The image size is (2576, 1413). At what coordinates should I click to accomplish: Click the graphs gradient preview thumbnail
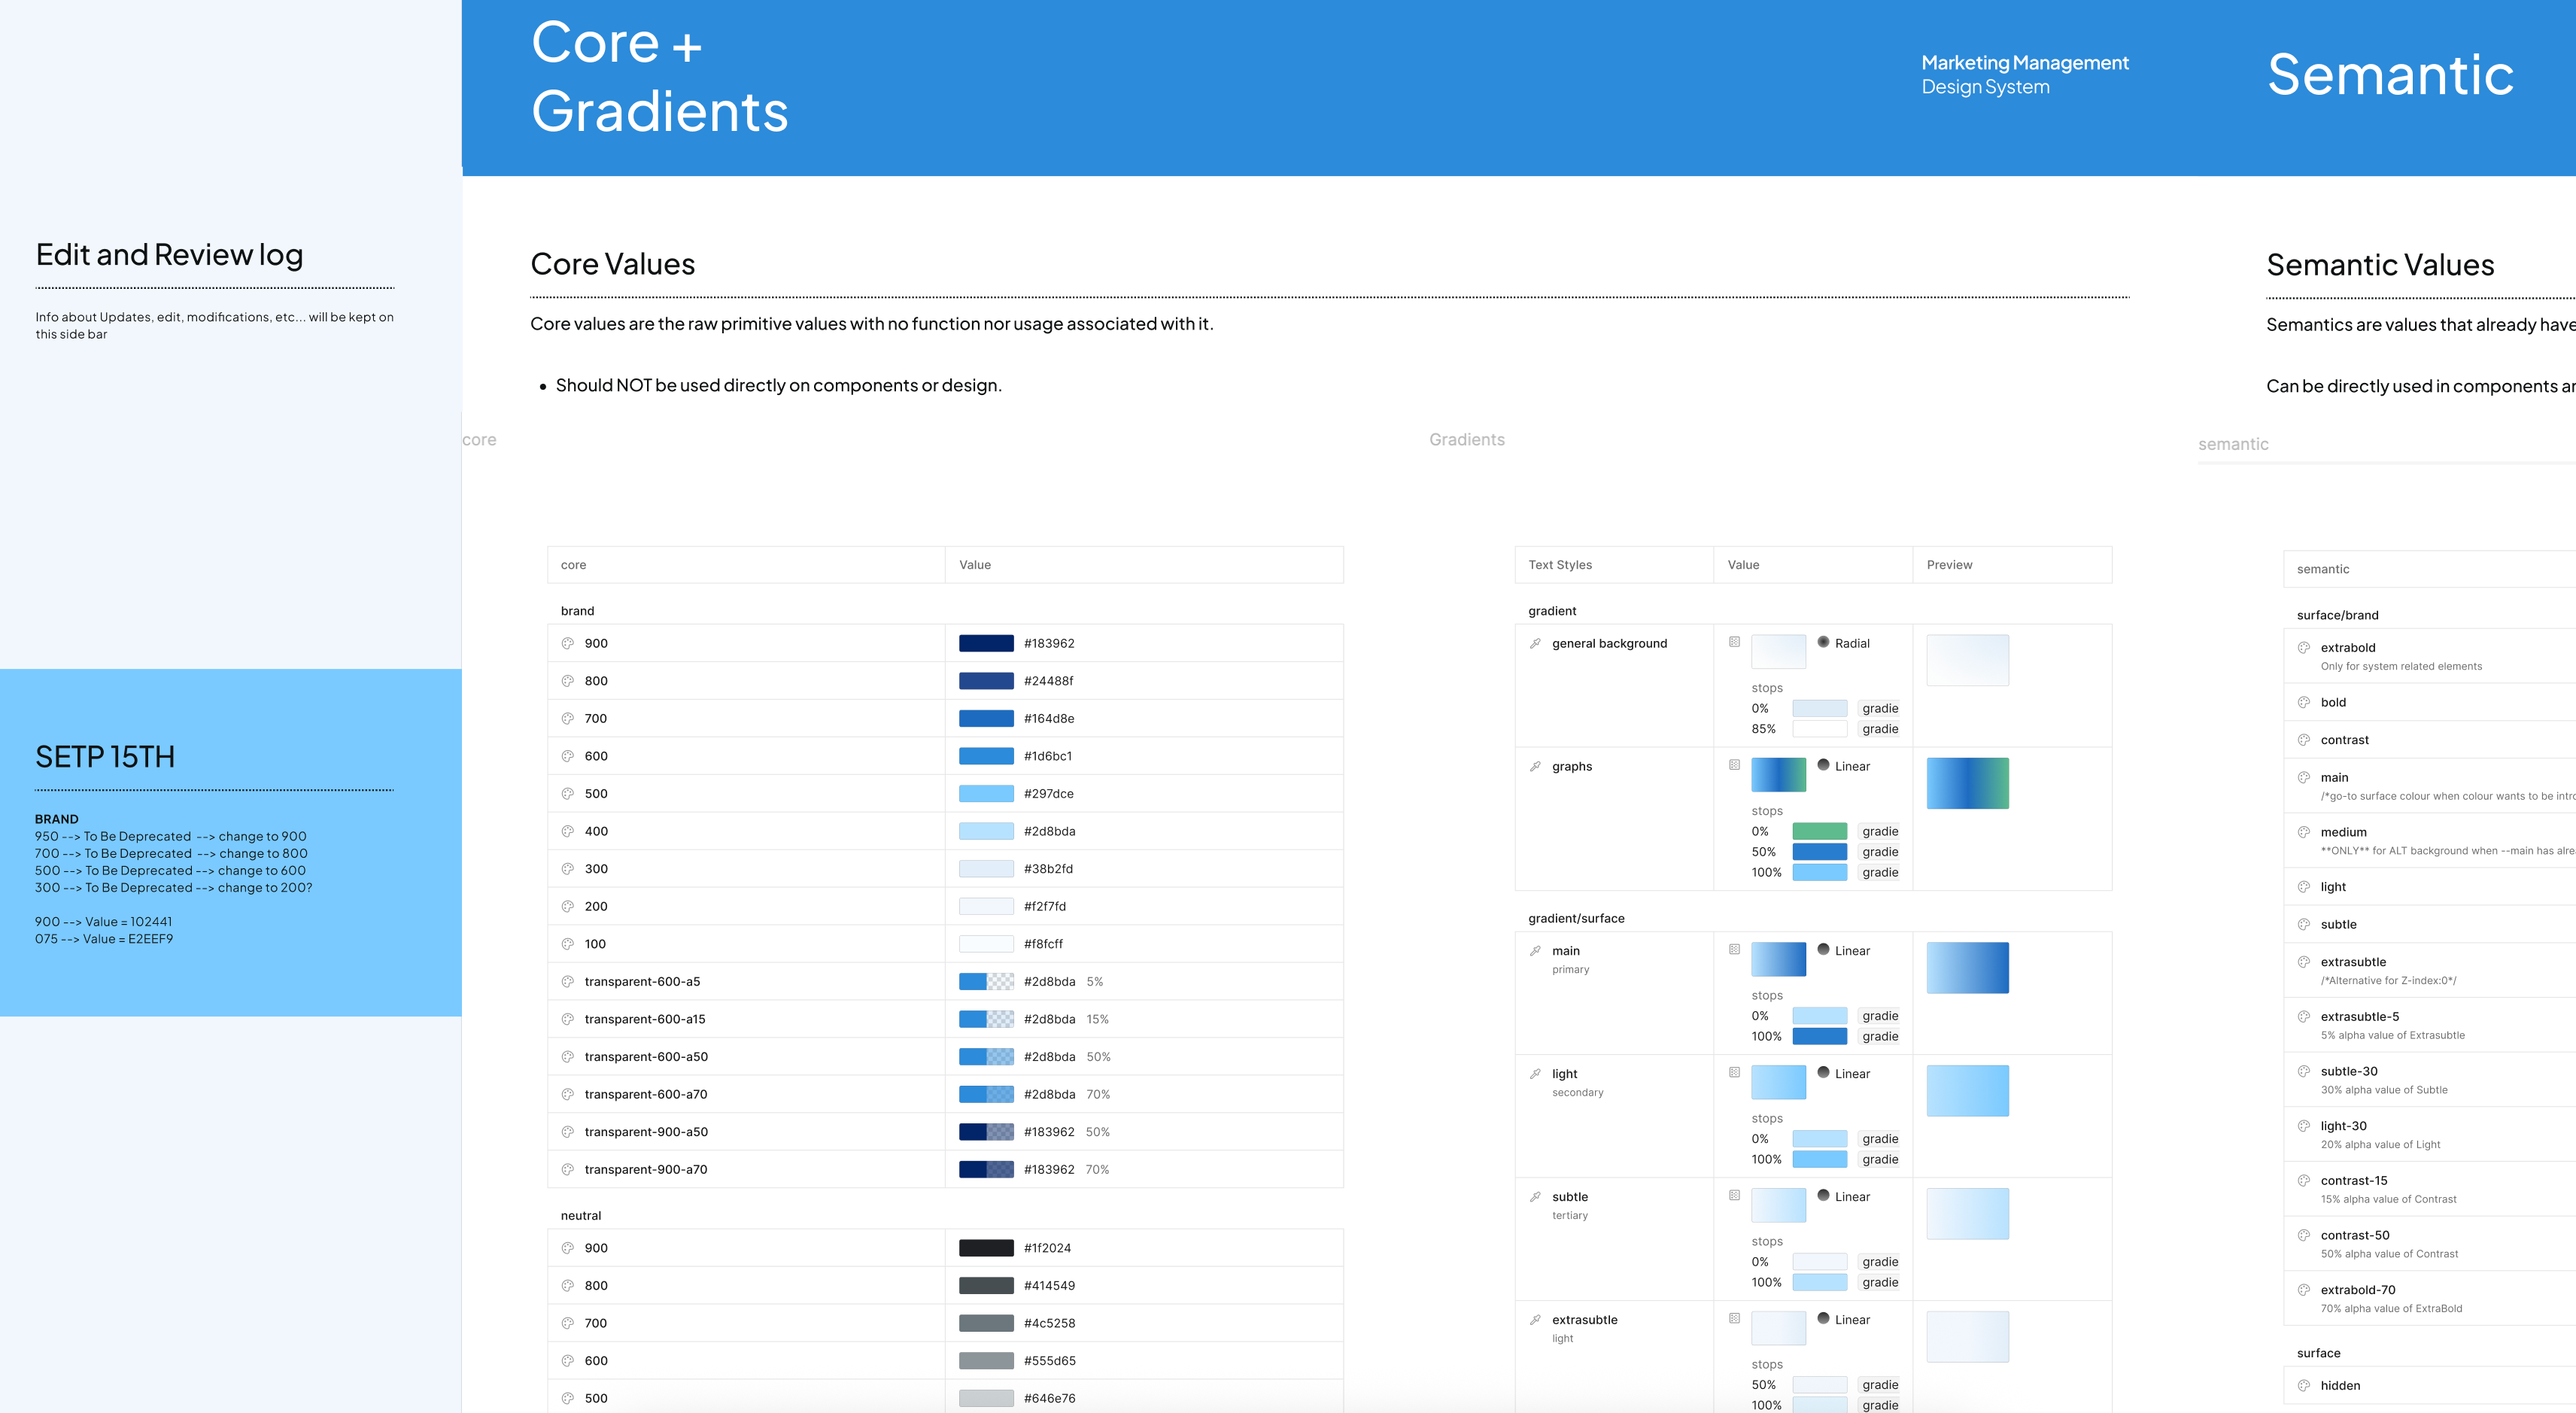[1967, 783]
